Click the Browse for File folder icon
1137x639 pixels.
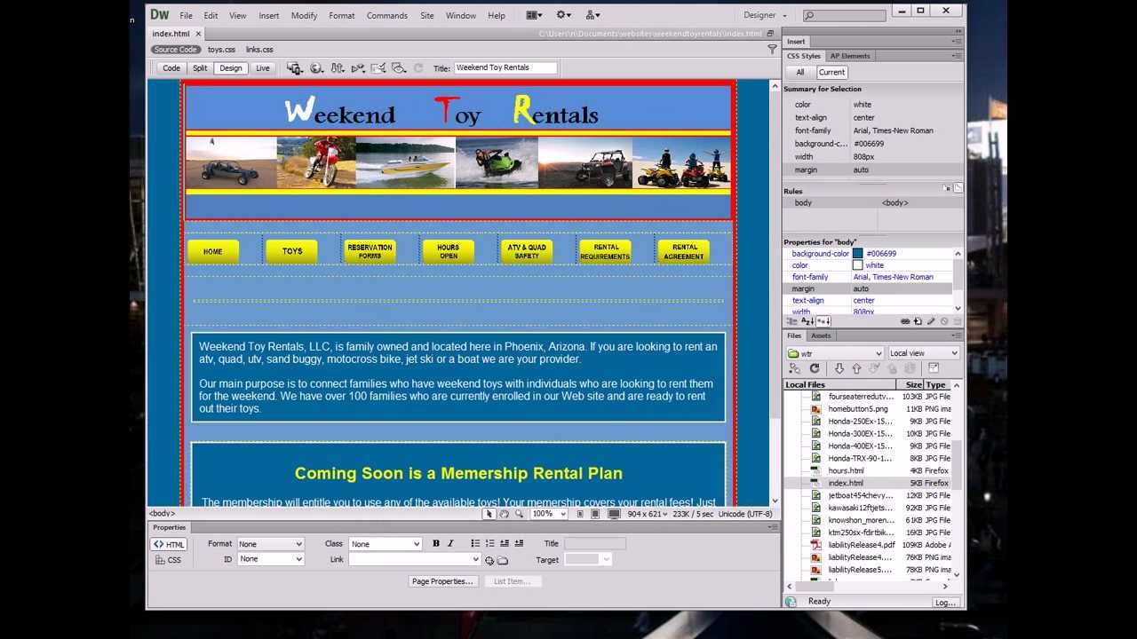coord(503,560)
